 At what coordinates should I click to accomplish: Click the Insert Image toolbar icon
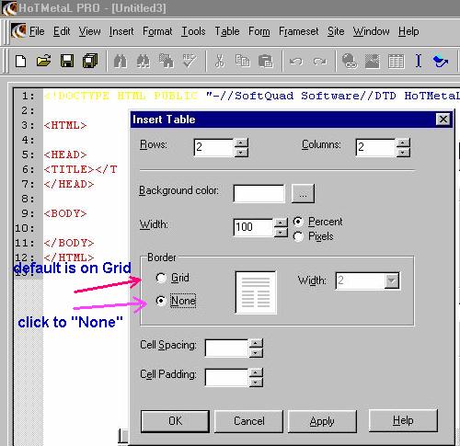(373, 61)
